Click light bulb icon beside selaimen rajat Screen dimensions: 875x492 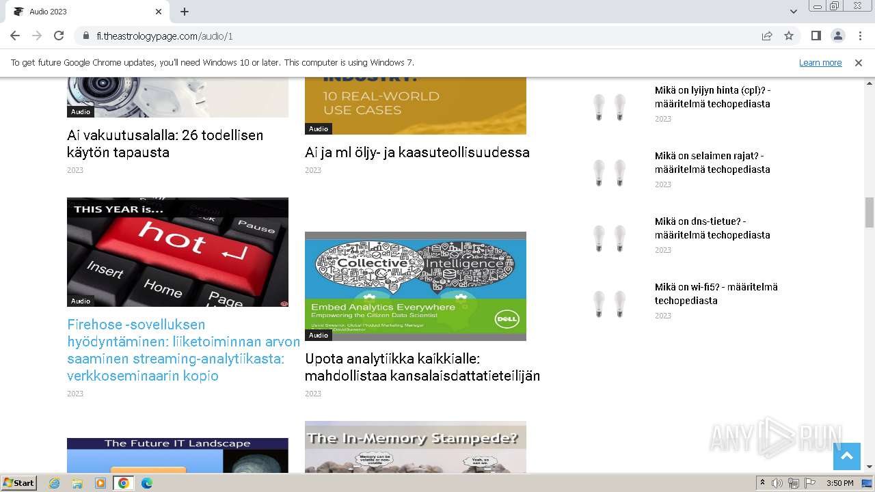point(610,174)
